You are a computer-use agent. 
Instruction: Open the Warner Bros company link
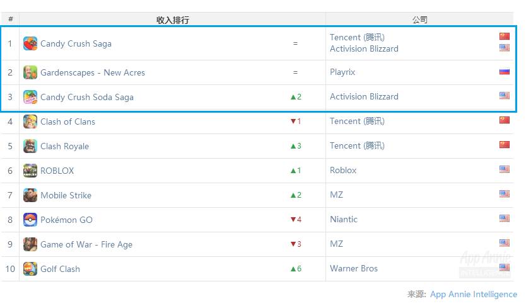click(x=354, y=269)
